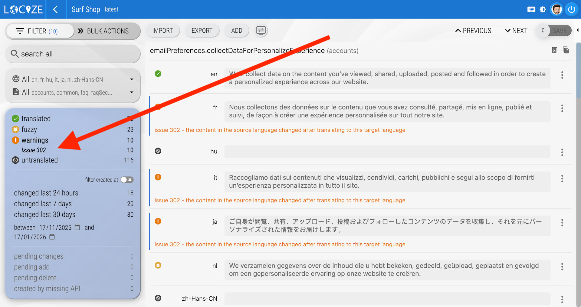Screen dimensions: 581x307
Task: Toggle the dark mode brightness icon
Action: click(543, 9)
